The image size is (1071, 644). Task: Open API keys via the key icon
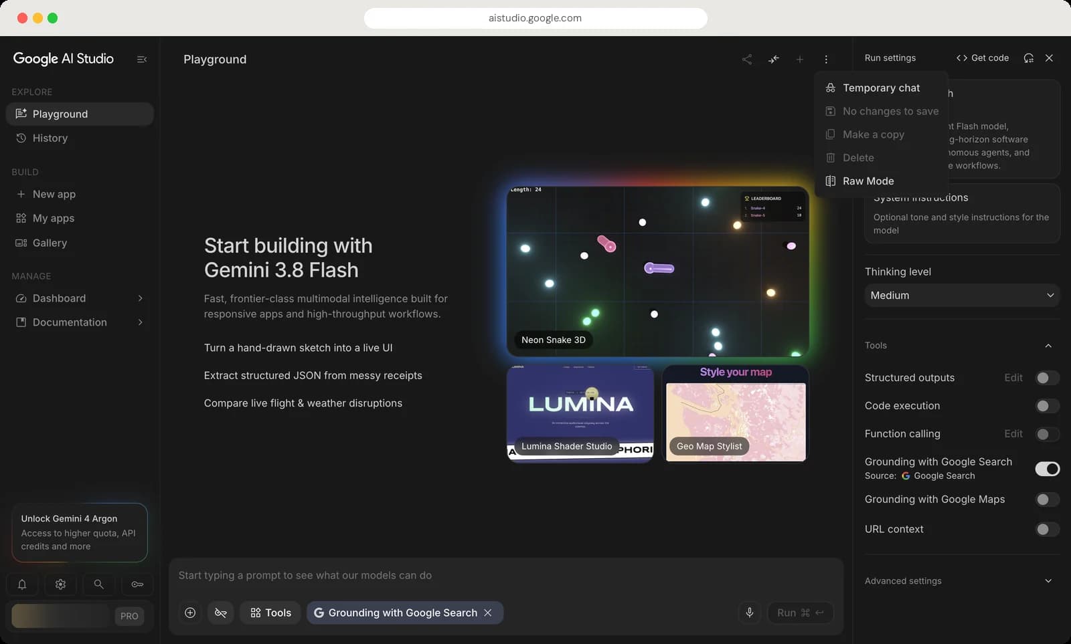[137, 584]
